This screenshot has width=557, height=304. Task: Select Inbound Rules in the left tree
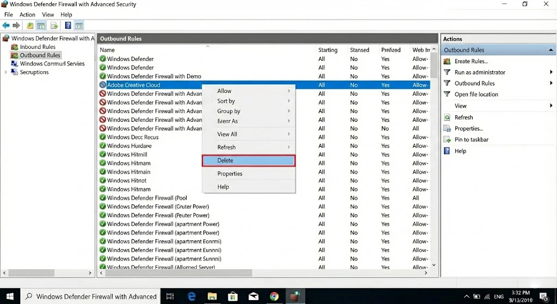(38, 47)
